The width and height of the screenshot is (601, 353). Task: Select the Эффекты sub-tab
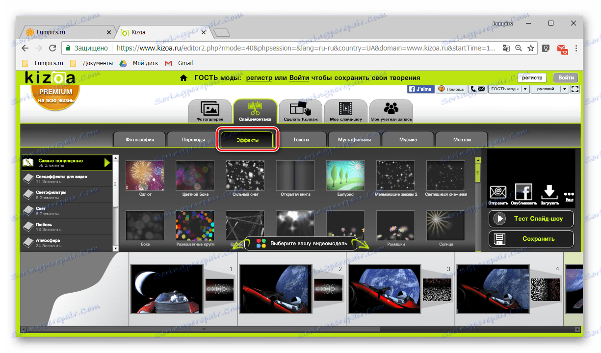click(x=247, y=140)
